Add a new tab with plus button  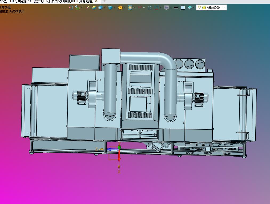tap(104, 1)
